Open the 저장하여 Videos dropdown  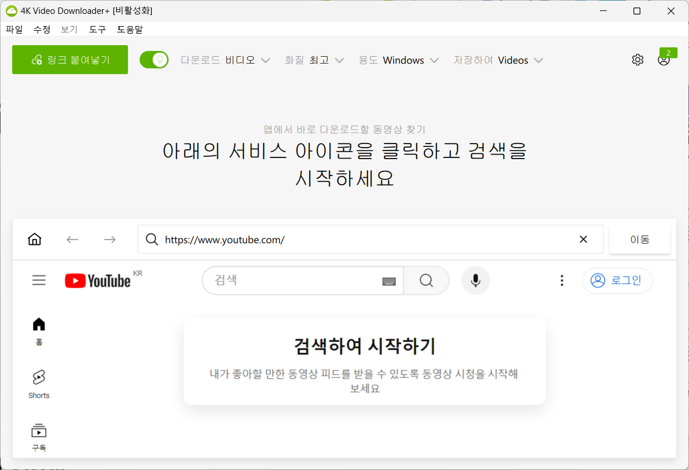click(499, 60)
